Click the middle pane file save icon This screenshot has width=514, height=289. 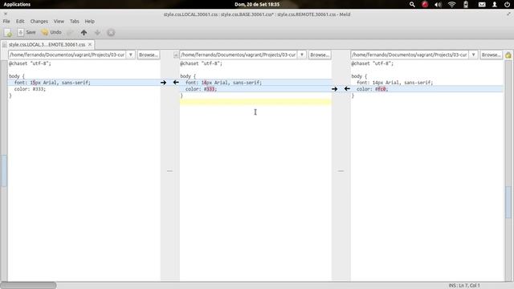[176, 55]
